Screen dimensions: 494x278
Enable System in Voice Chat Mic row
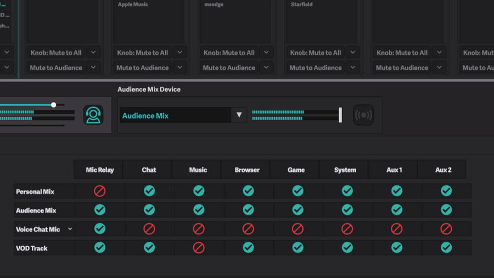(x=347, y=229)
